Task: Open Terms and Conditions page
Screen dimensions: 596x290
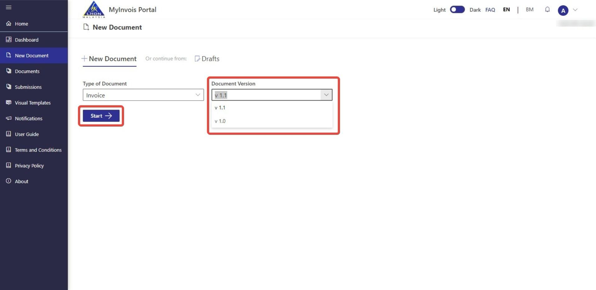Action: click(34, 150)
